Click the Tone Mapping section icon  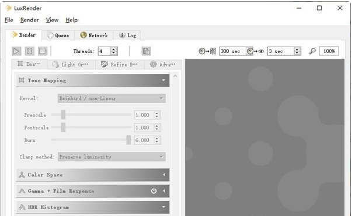point(22,80)
